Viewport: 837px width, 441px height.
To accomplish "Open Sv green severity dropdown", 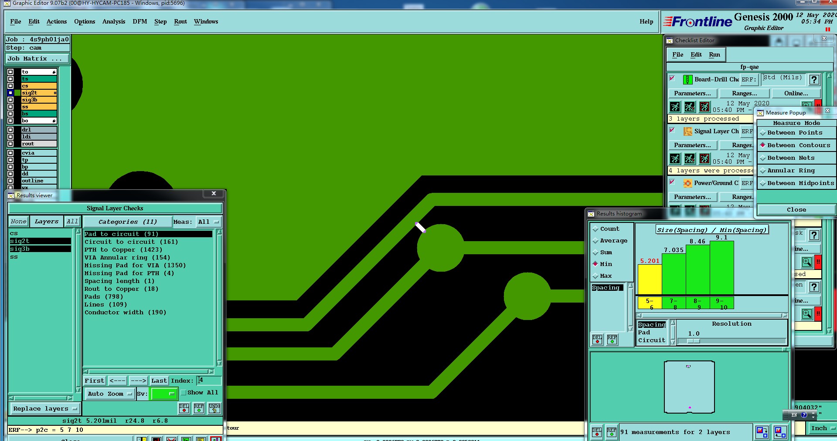I will tap(164, 394).
